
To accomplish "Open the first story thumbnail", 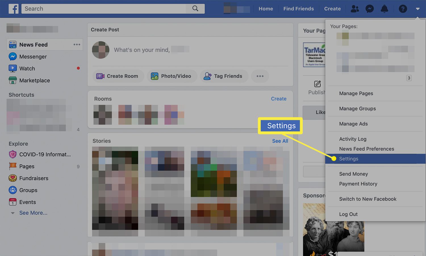I will (x=115, y=191).
